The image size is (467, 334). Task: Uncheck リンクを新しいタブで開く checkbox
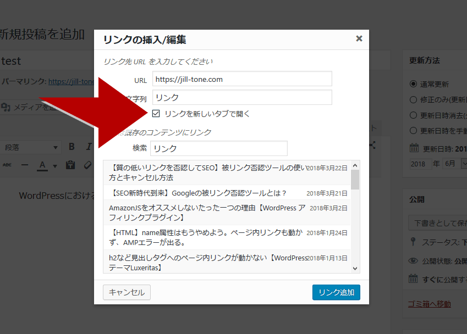[156, 114]
